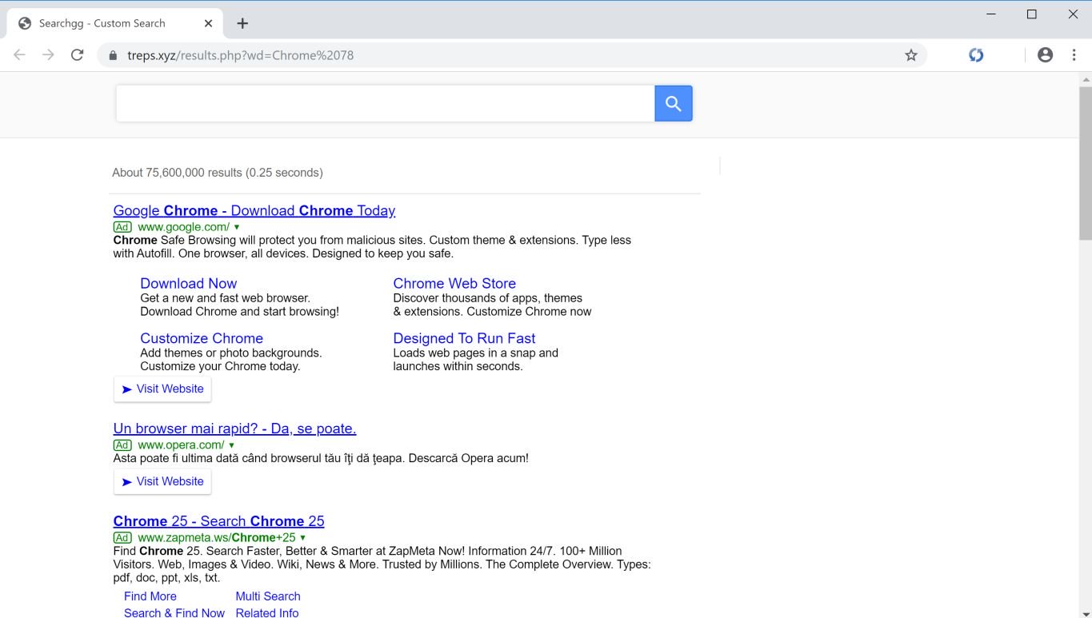The image size is (1092, 618).
Task: Open the Chrome Web Store sitelink
Action: pyautogui.click(x=454, y=284)
